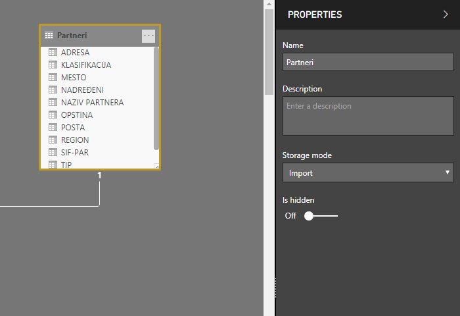460x316 pixels.
Task: Select the NAZIV PARTNERA field
Action: pos(92,103)
